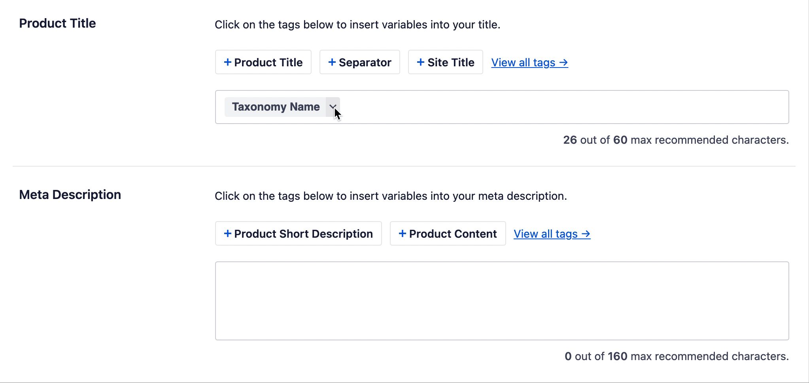
Task: Add the Product Content tag
Action: (448, 233)
